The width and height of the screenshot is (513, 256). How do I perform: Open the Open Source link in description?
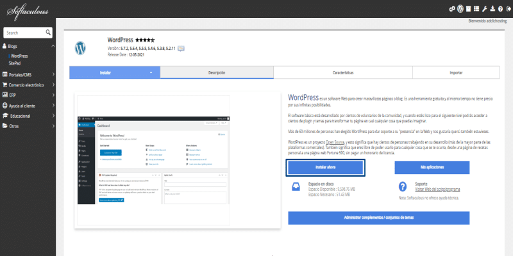point(334,142)
